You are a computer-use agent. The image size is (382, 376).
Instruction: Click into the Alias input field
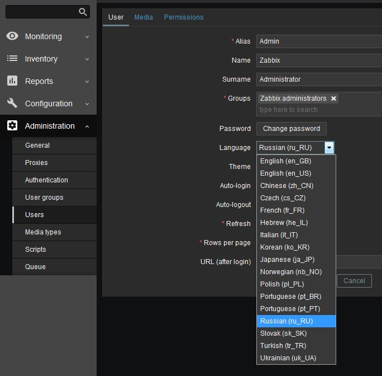coord(318,41)
